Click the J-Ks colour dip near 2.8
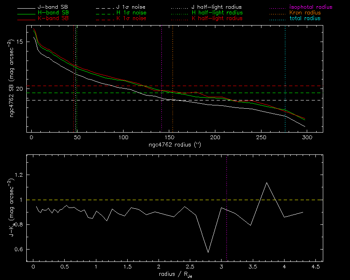This screenshot has width=350, height=280. pos(208,252)
